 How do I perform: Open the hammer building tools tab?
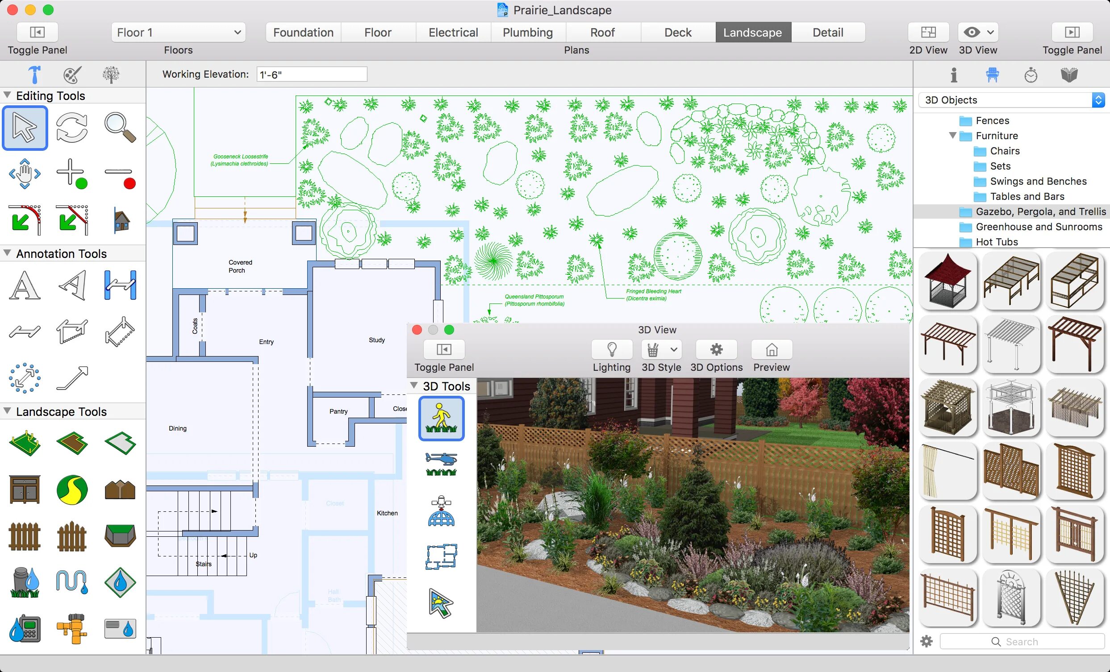click(x=34, y=75)
